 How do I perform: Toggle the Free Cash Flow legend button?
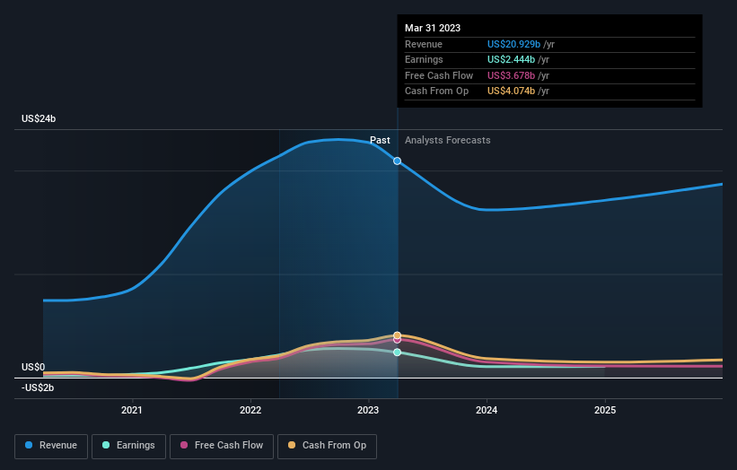click(x=222, y=446)
